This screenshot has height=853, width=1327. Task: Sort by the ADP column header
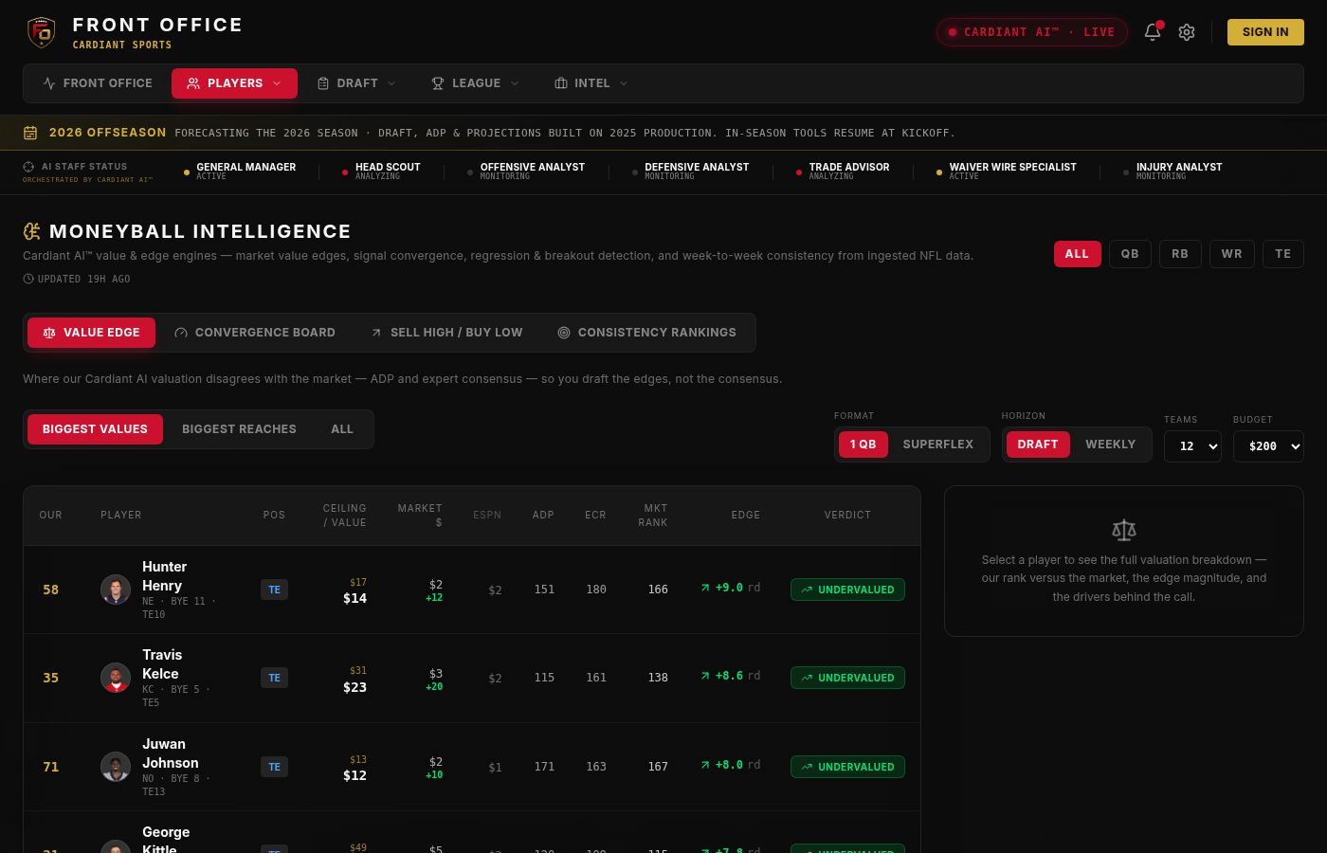[543, 516]
